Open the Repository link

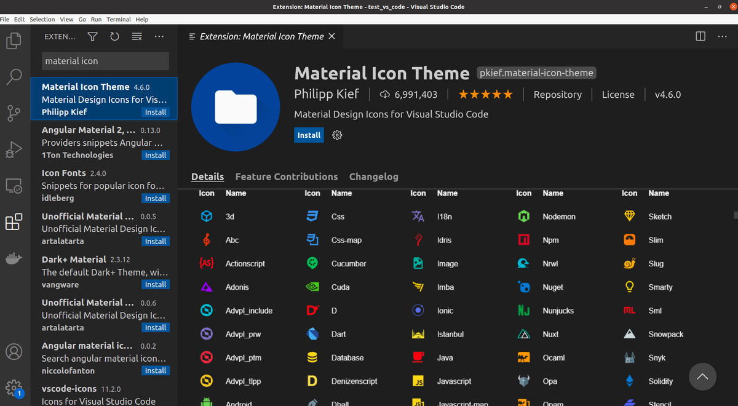557,95
